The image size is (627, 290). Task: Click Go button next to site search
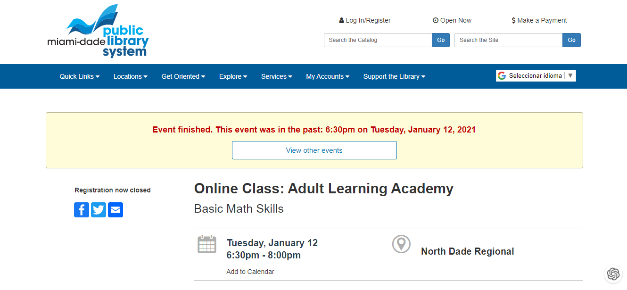[571, 40]
